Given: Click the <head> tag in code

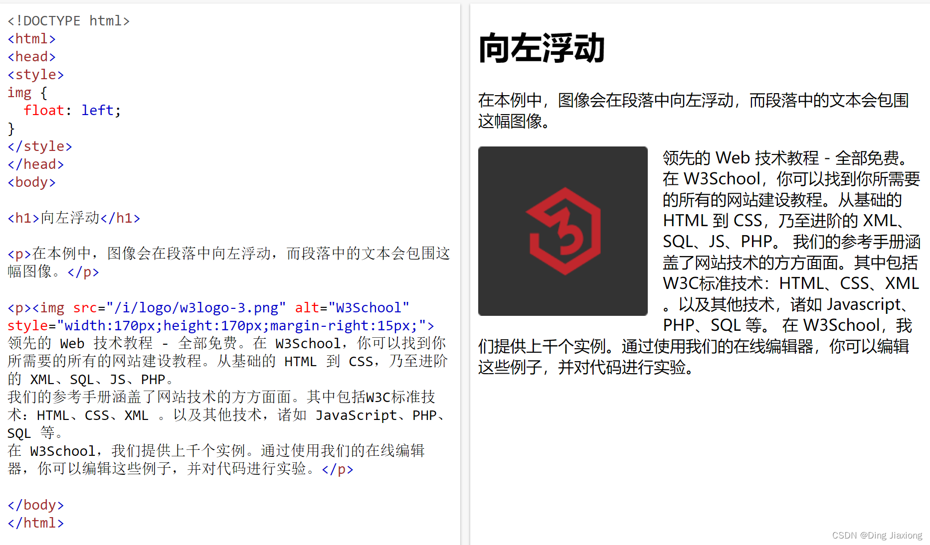Looking at the screenshot, I should click(31, 57).
